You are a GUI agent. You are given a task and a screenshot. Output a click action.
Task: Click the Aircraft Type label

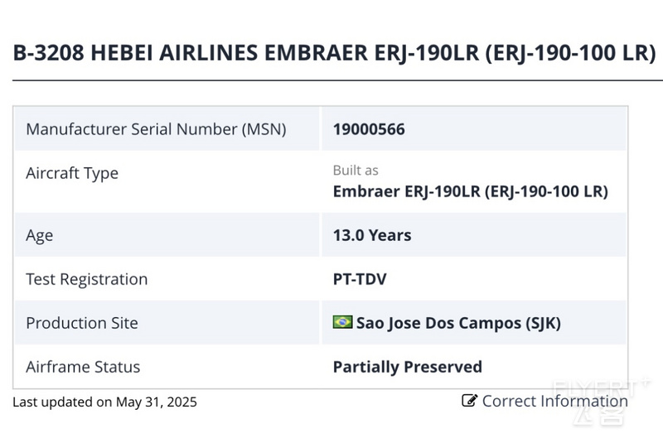72,173
